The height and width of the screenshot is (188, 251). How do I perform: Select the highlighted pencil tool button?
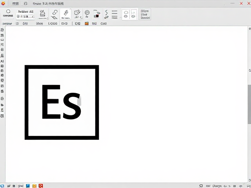(x=65, y=14)
